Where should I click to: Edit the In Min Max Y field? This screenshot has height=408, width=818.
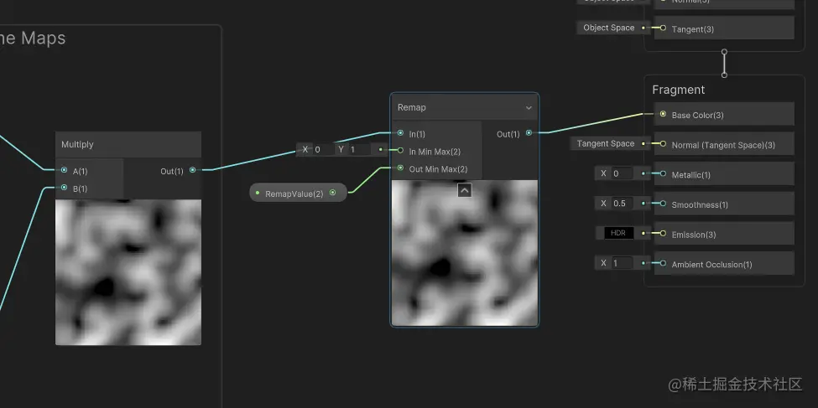click(360, 150)
